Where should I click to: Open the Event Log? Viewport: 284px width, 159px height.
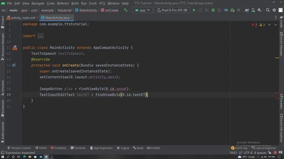(239, 148)
